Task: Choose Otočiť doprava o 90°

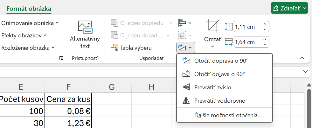Action: [x=224, y=61]
